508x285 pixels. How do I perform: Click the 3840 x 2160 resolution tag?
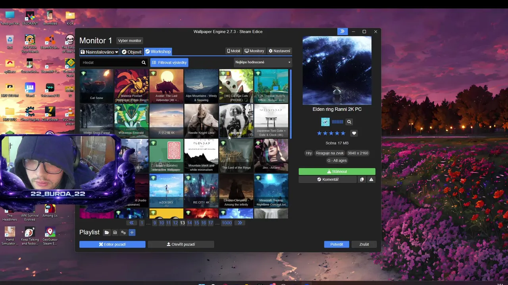[x=358, y=153]
